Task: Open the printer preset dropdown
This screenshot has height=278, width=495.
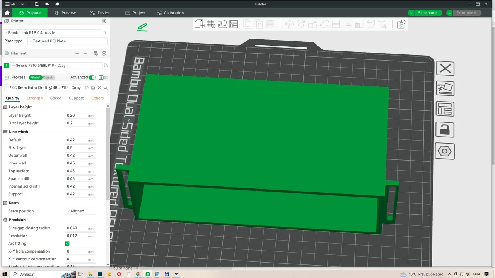Action: point(52,33)
